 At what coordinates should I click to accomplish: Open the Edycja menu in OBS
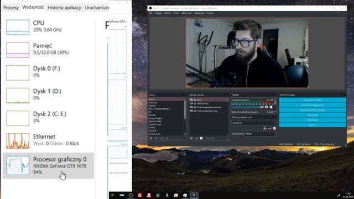point(158,13)
